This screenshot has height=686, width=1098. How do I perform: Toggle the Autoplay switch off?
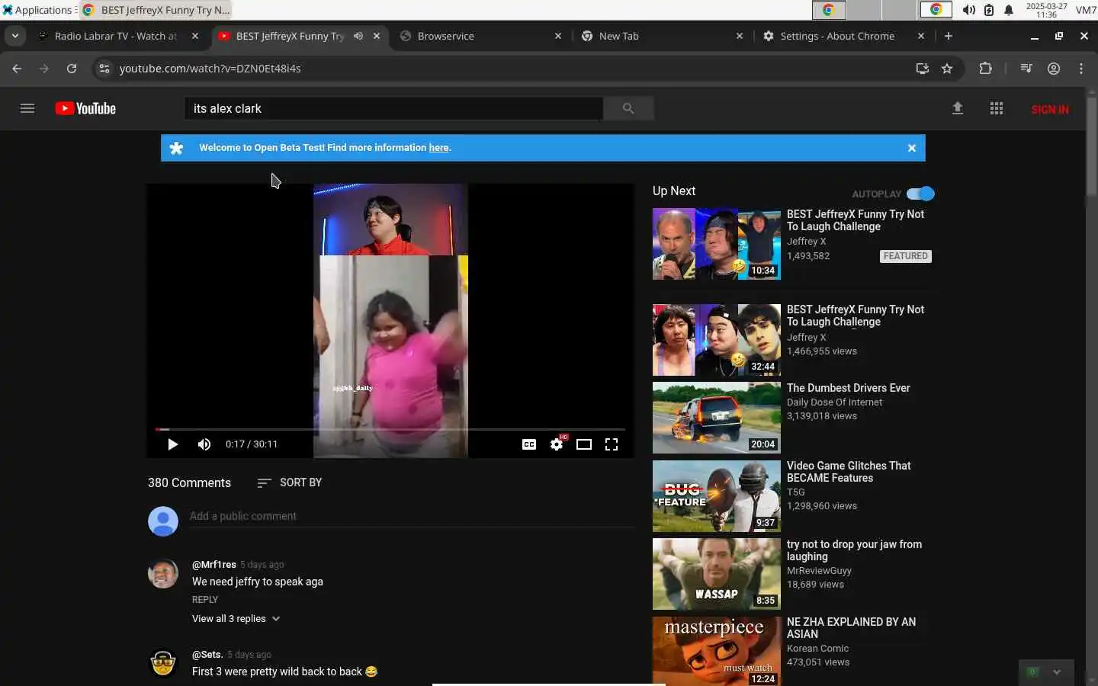[921, 194]
